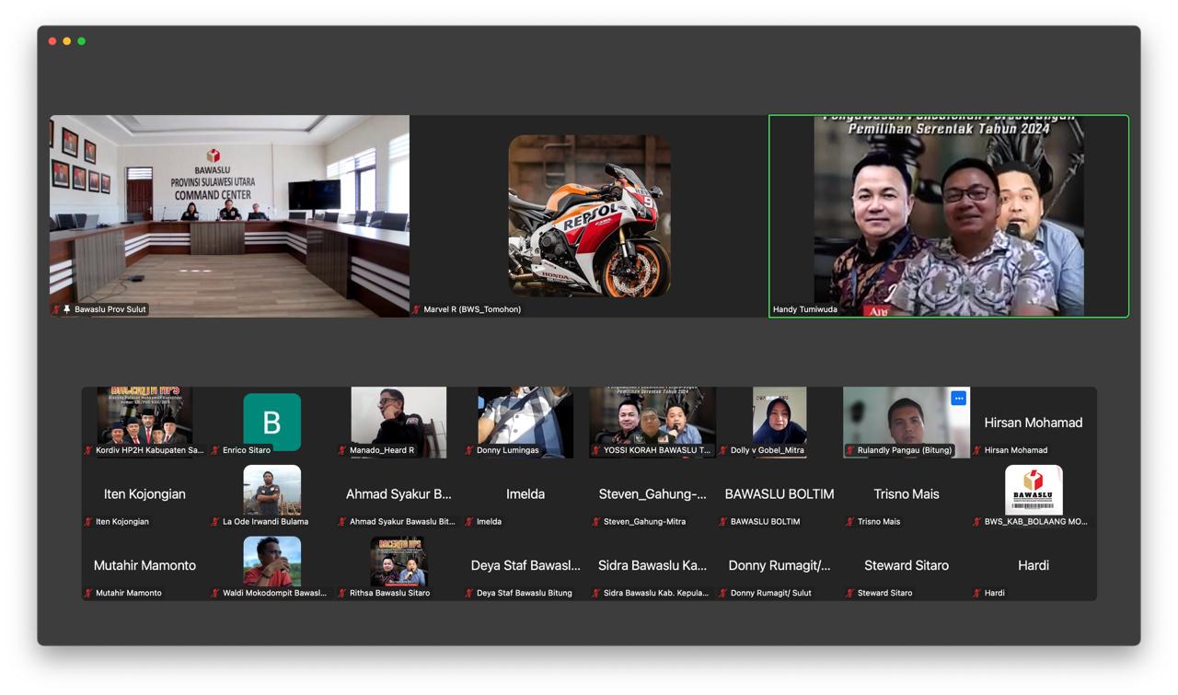
Task: Open the three-dot menu on Rulandly Pangau tile
Action: (958, 399)
